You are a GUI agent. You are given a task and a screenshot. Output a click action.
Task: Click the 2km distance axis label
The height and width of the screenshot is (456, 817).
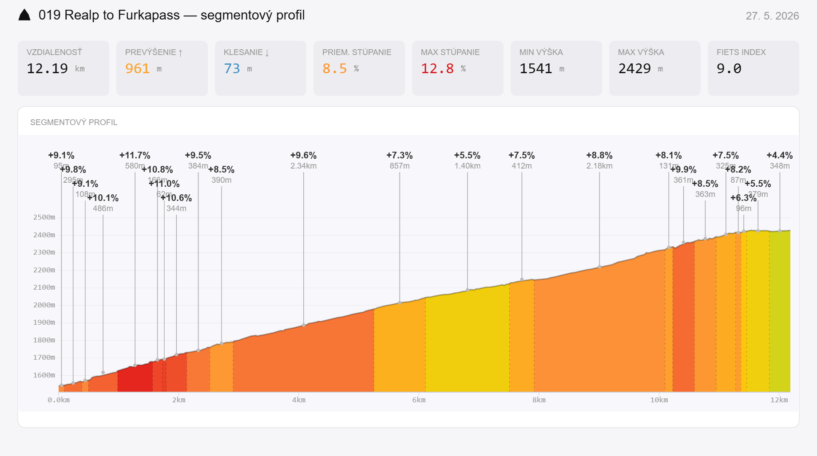pos(179,400)
